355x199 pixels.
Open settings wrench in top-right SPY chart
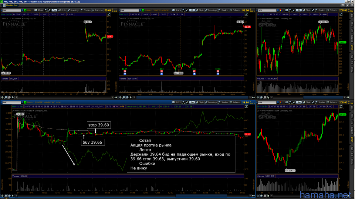click(x=294, y=10)
